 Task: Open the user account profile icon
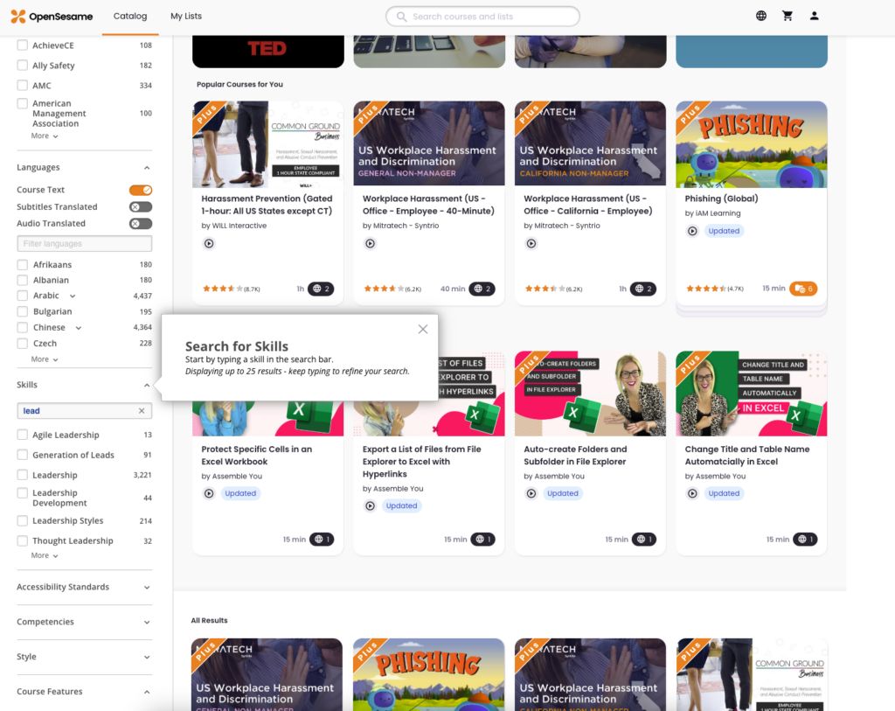[814, 16]
